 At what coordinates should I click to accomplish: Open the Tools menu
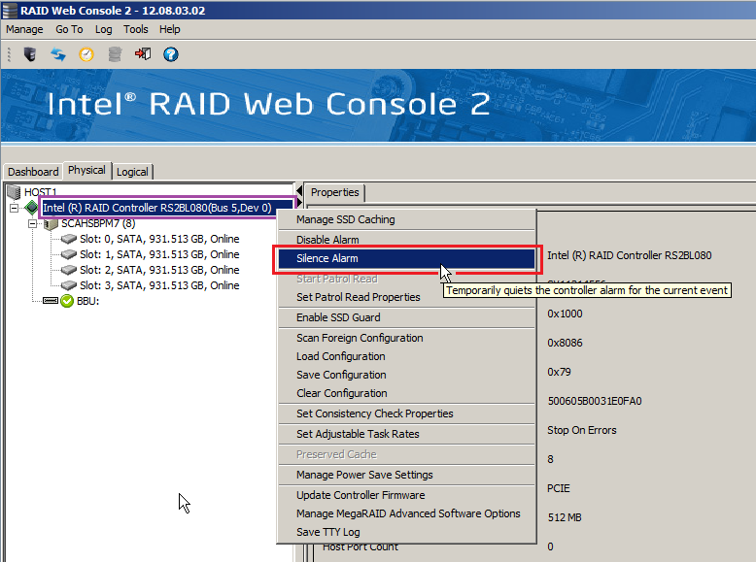135,29
